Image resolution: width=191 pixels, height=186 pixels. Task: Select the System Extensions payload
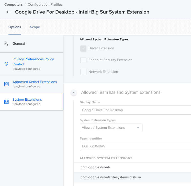(x=32, y=102)
